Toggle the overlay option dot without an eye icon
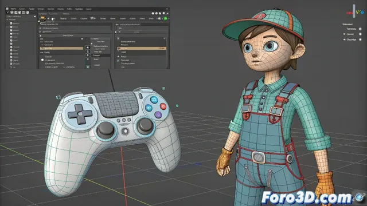 click(360, 29)
